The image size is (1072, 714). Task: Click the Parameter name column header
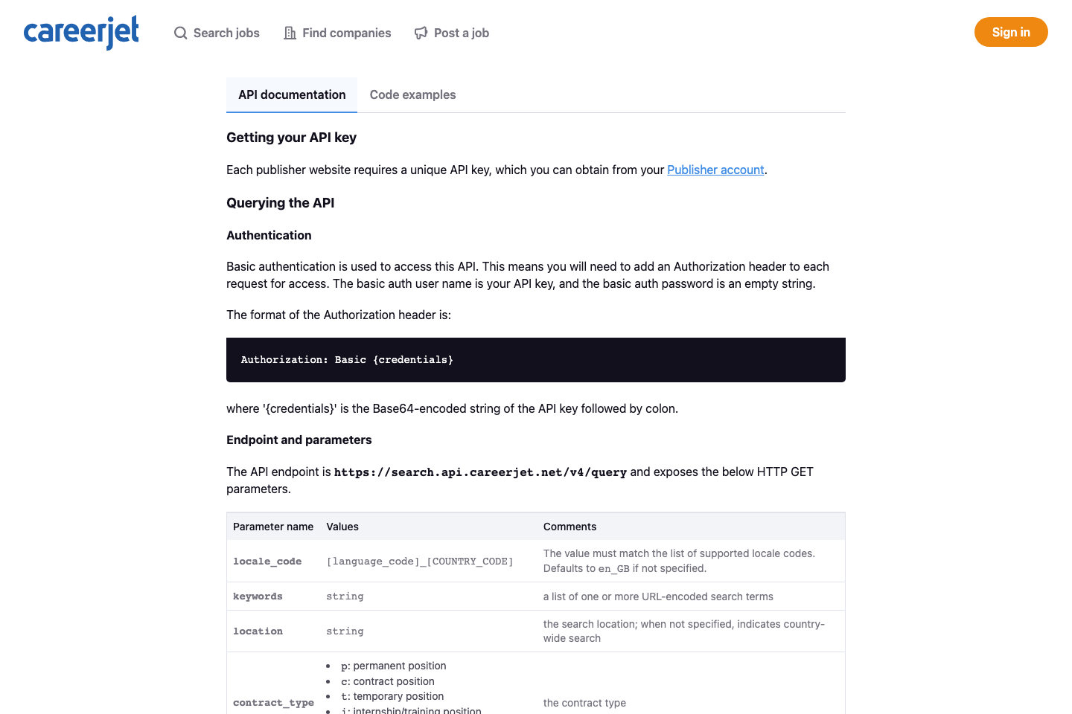(273, 527)
